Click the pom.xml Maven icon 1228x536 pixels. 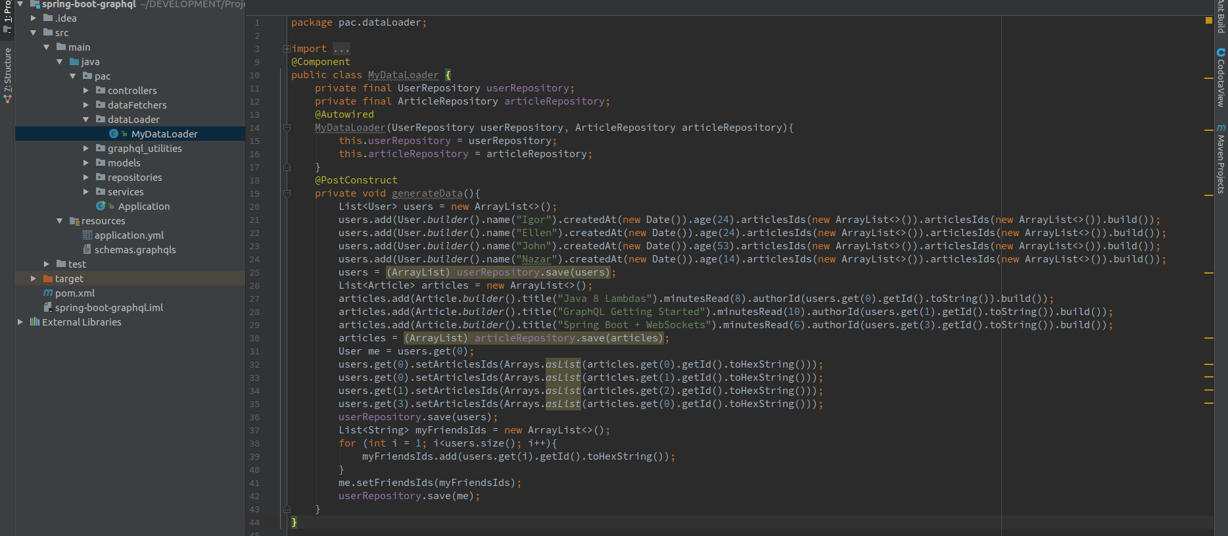tap(48, 293)
